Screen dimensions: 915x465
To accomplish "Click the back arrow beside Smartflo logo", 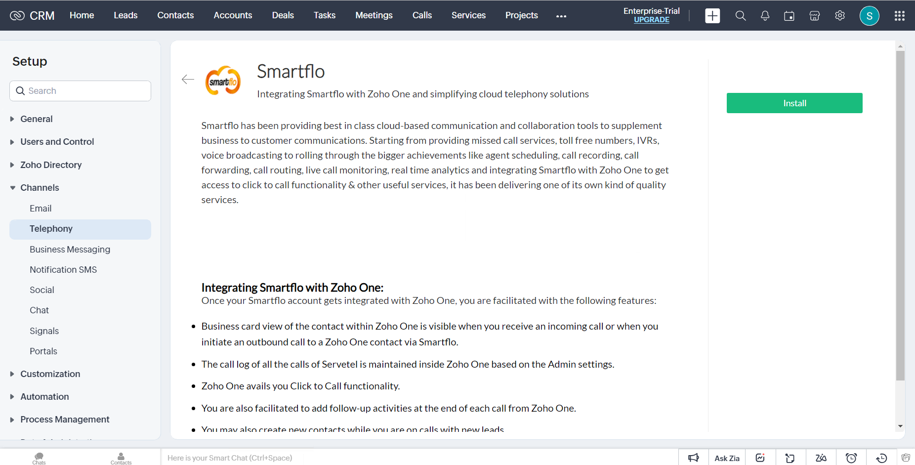I will click(188, 79).
